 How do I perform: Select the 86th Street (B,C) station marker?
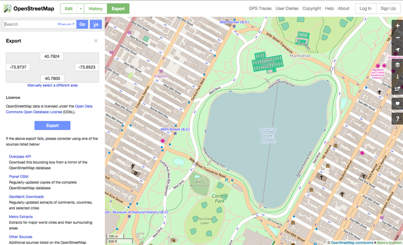175,133
